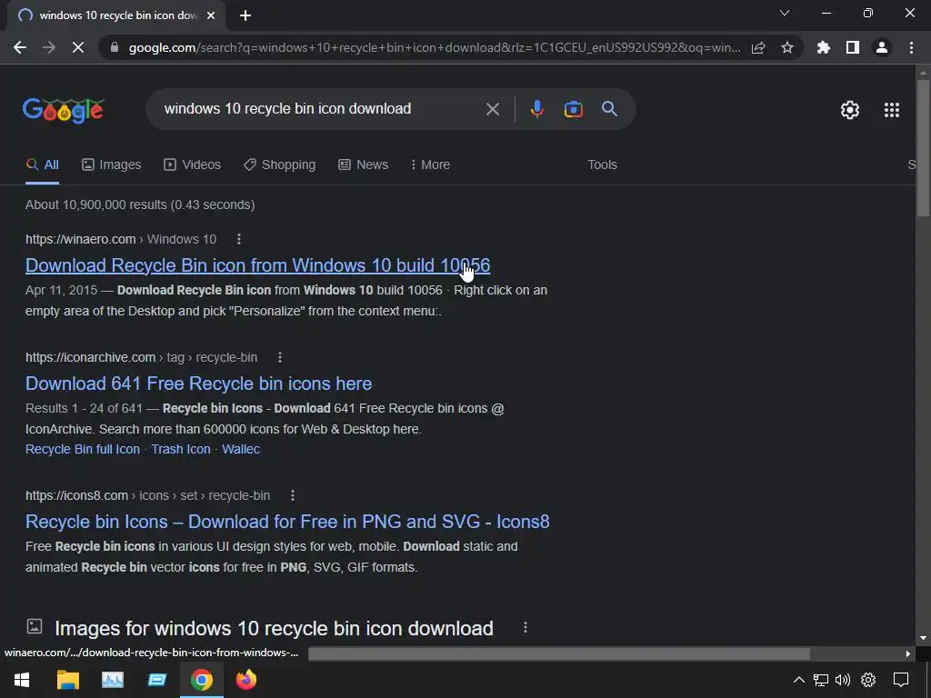Open the volume speaker tray icon
Viewport: 931px width, 698px height.
tap(843, 680)
